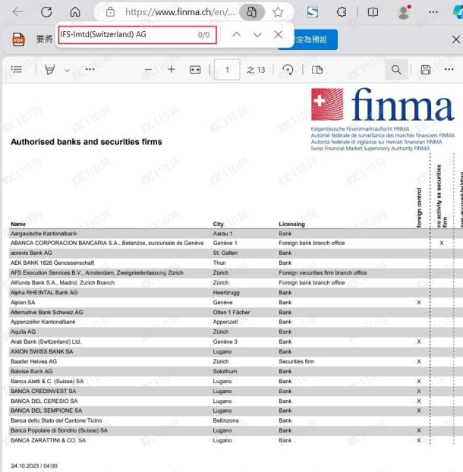This screenshot has height=472, width=463.
Task: Go back with the browser back arrow
Action: point(17,12)
